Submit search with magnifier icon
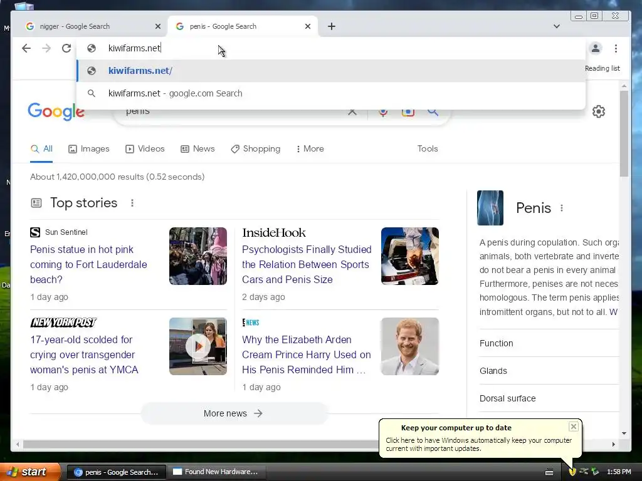 433,112
